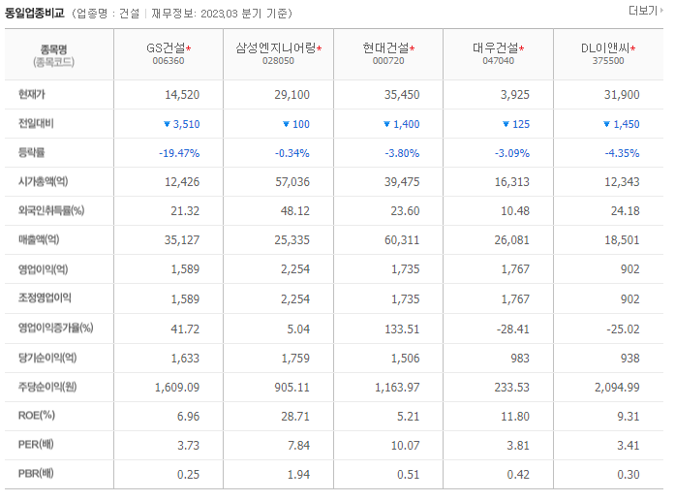This screenshot has height=501, width=675.
Task: Click the -19.47% change rate
Action: (x=179, y=153)
